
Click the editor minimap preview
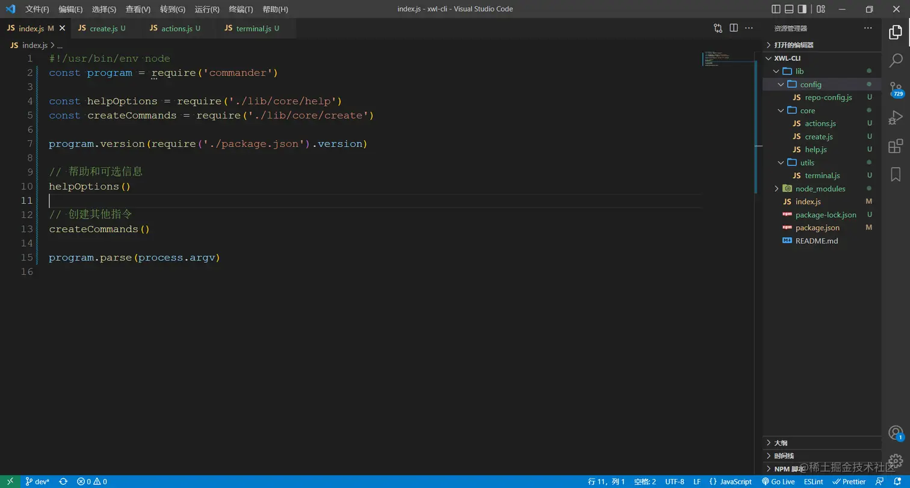tap(727, 59)
